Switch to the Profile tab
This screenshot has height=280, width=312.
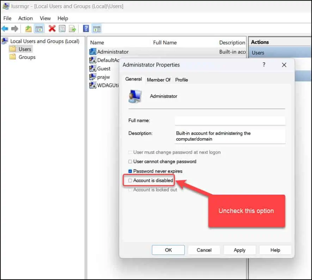[x=182, y=80]
